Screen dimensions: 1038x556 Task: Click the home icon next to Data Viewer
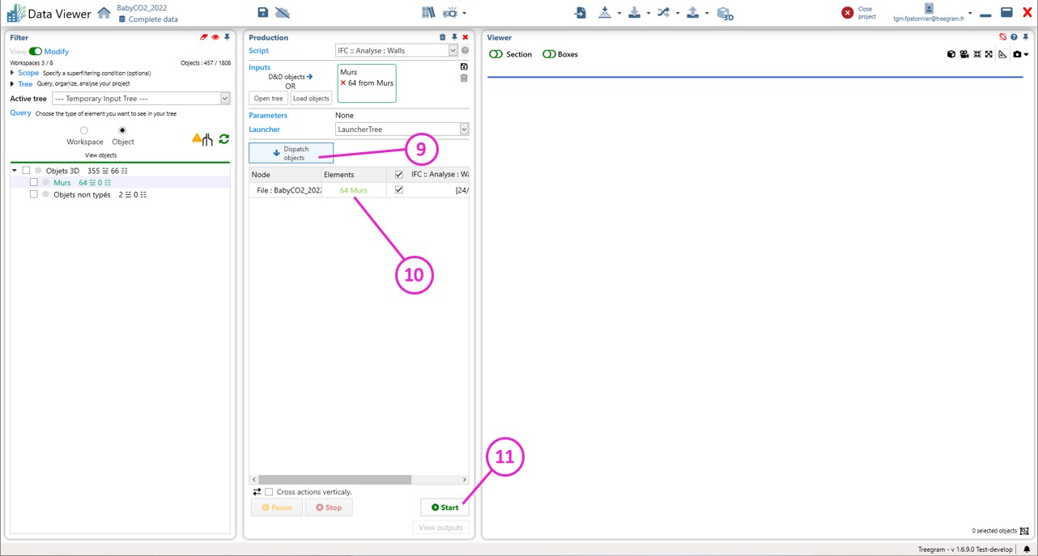[104, 13]
